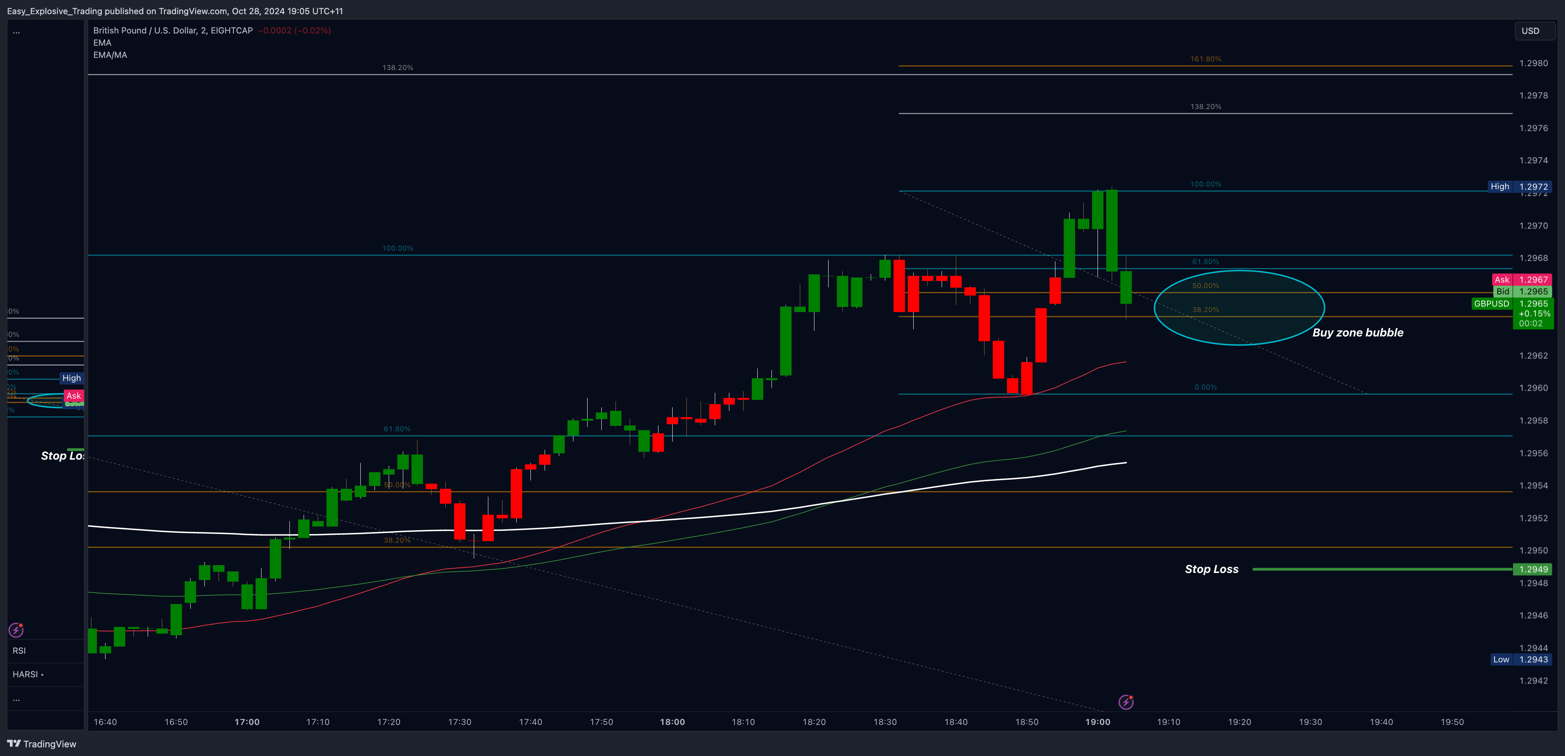Screen dimensions: 1565x756
Task: Click the GBPUSD price tag
Action: pos(1491,303)
